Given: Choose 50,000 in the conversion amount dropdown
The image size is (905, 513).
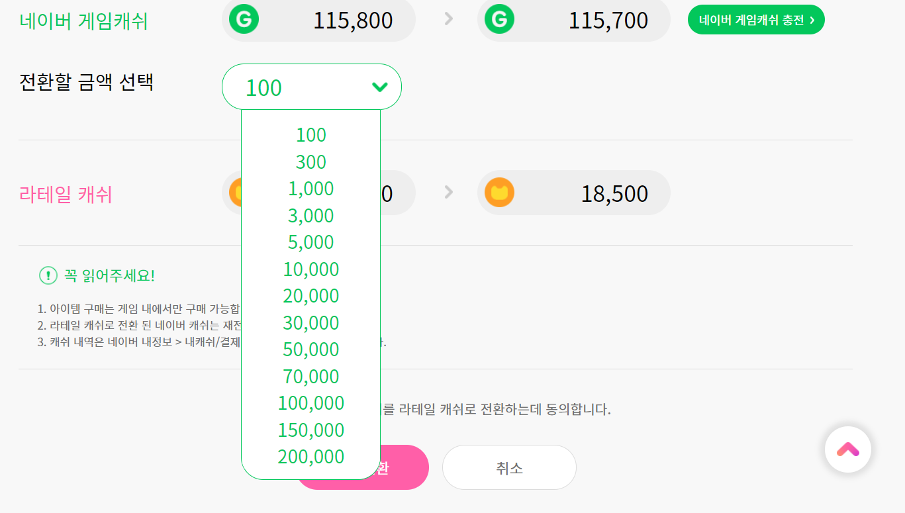Looking at the screenshot, I should pyautogui.click(x=311, y=349).
